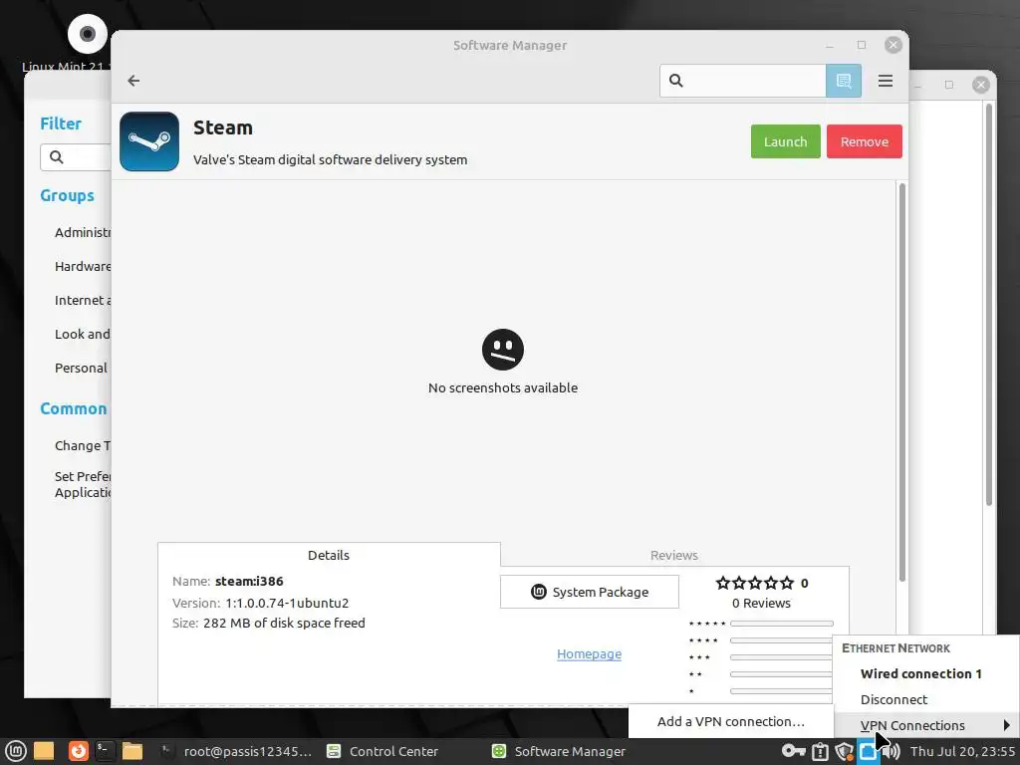Launch Steam
The image size is (1020, 765).
click(x=785, y=141)
